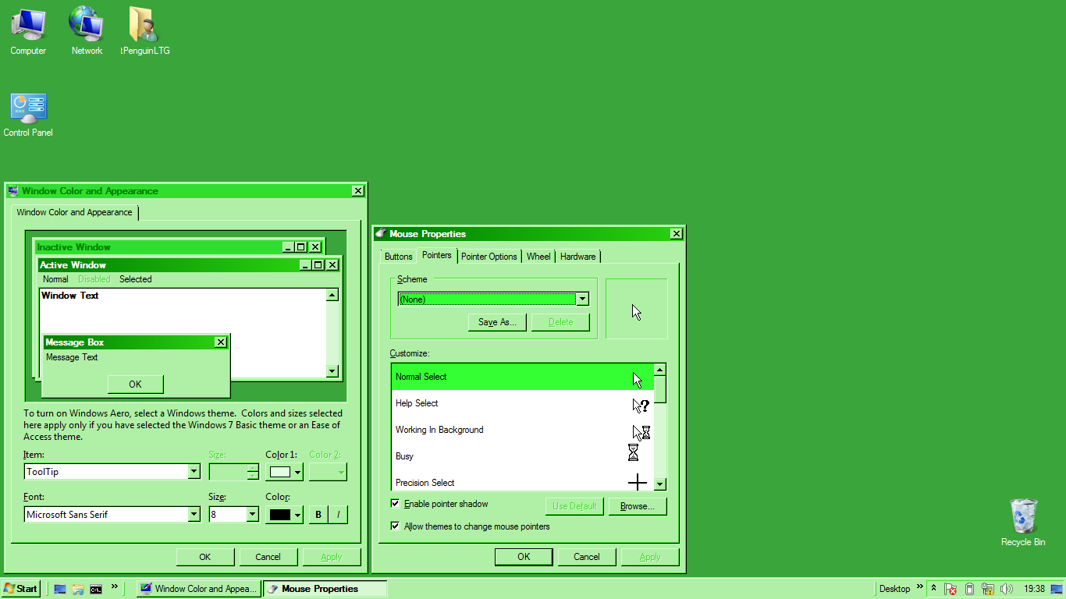Click the Window Color and Appearance title icon
Image resolution: width=1066 pixels, height=599 pixels.
[x=13, y=190]
